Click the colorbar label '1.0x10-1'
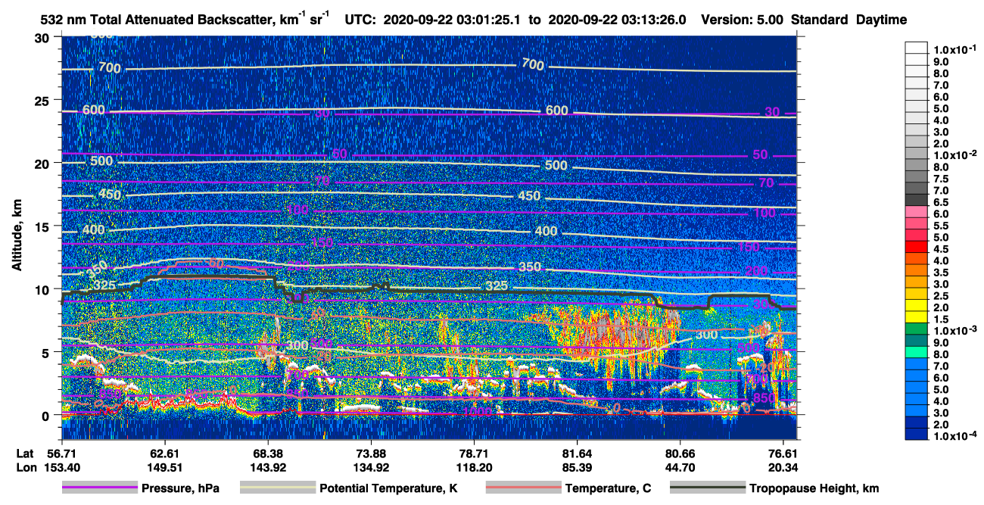The width and height of the screenshot is (984, 505). pyautogui.click(x=954, y=49)
